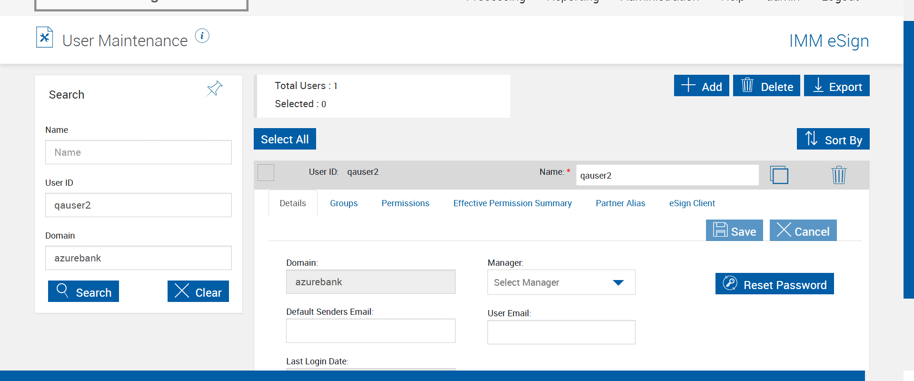Click the User Maintenance page icon

(44, 37)
